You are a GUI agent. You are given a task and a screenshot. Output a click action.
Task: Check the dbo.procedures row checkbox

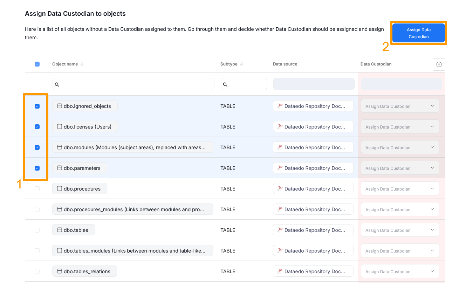(x=37, y=189)
